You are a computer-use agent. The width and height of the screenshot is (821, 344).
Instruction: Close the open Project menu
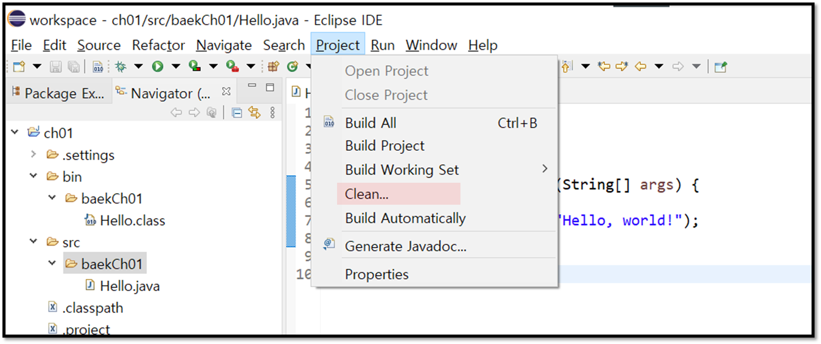338,45
